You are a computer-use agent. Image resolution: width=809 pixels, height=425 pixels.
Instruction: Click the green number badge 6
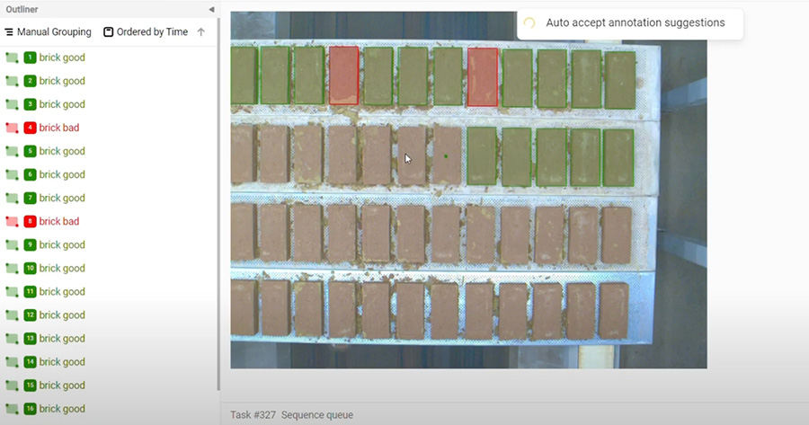(30, 174)
